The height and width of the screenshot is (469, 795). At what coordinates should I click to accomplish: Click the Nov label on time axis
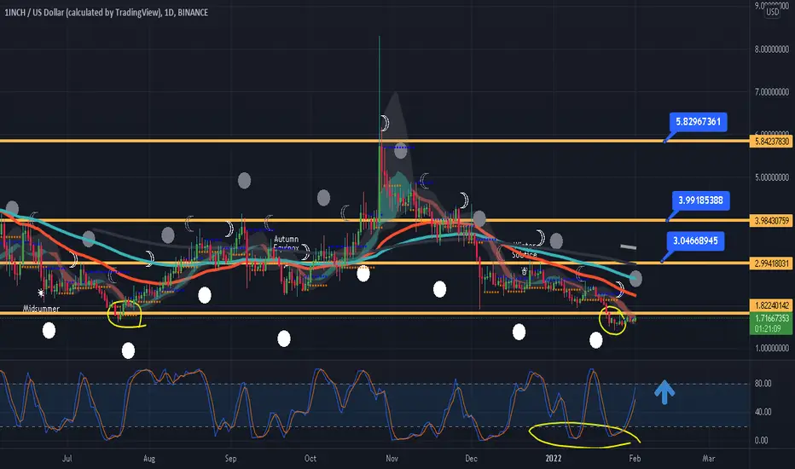click(392, 459)
